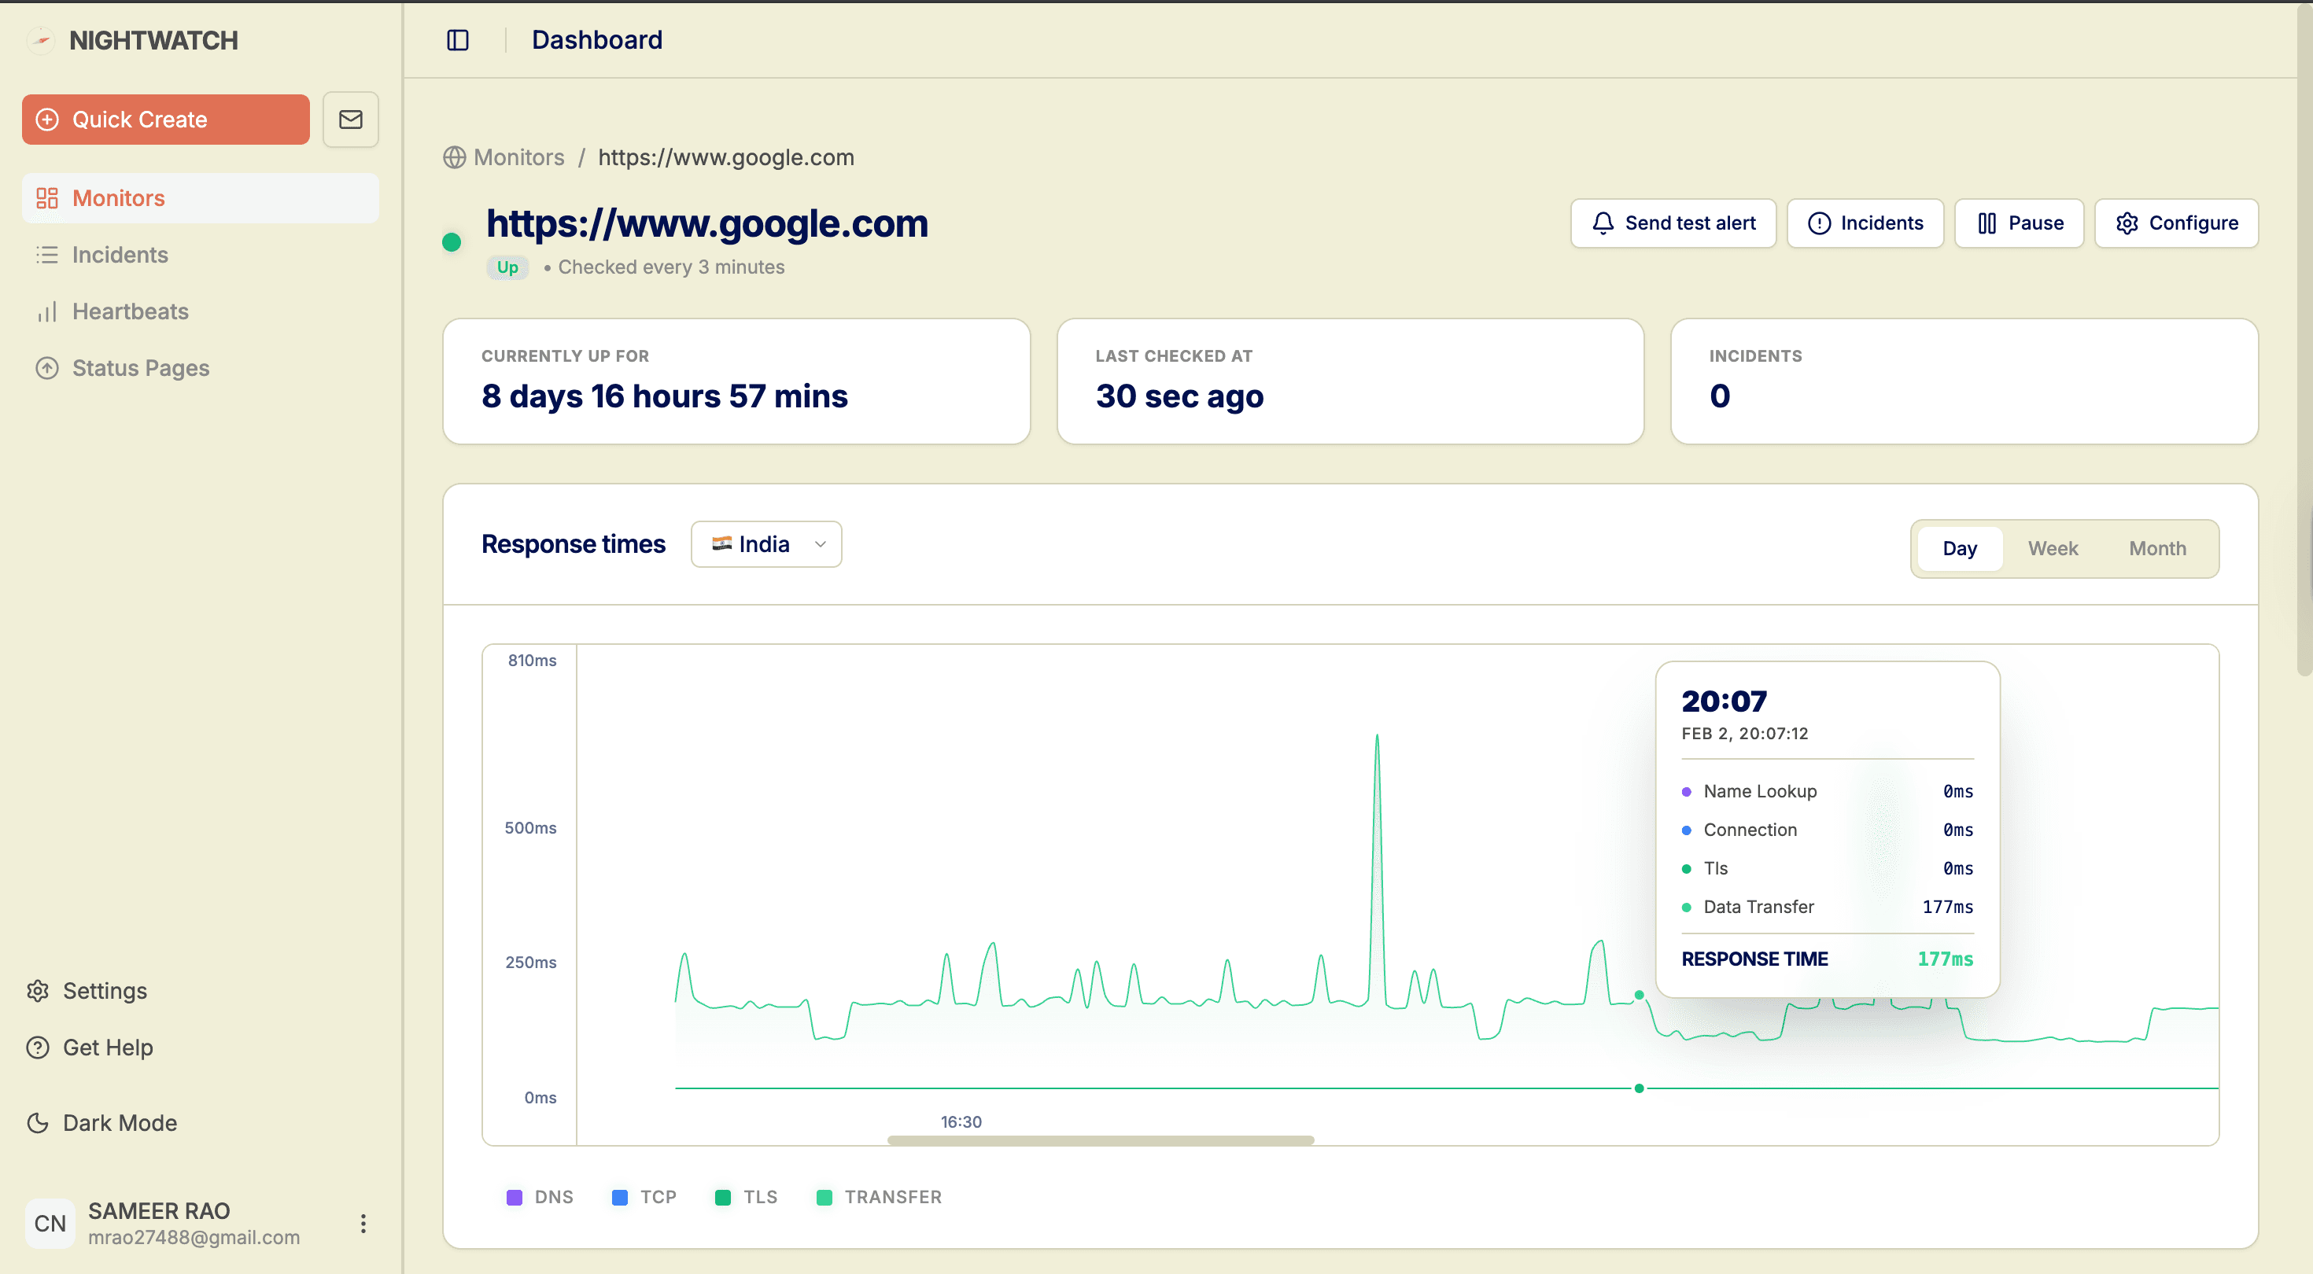
Task: Click the Send test alert bell button
Action: pyautogui.click(x=1673, y=223)
